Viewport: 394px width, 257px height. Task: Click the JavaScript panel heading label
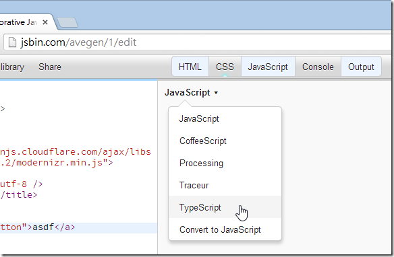(x=187, y=92)
